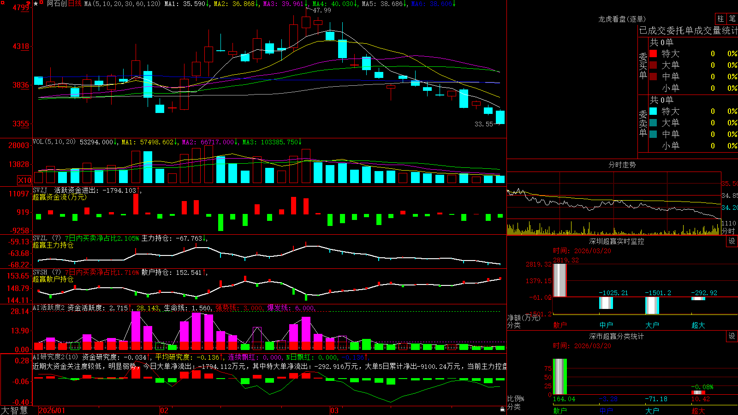Open 设 settings for 深市超赢分类统计
Viewport: 738px width, 415px height.
(732, 336)
